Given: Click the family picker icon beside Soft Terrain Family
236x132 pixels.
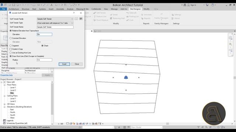Looking at the screenshot, I should (81, 19).
